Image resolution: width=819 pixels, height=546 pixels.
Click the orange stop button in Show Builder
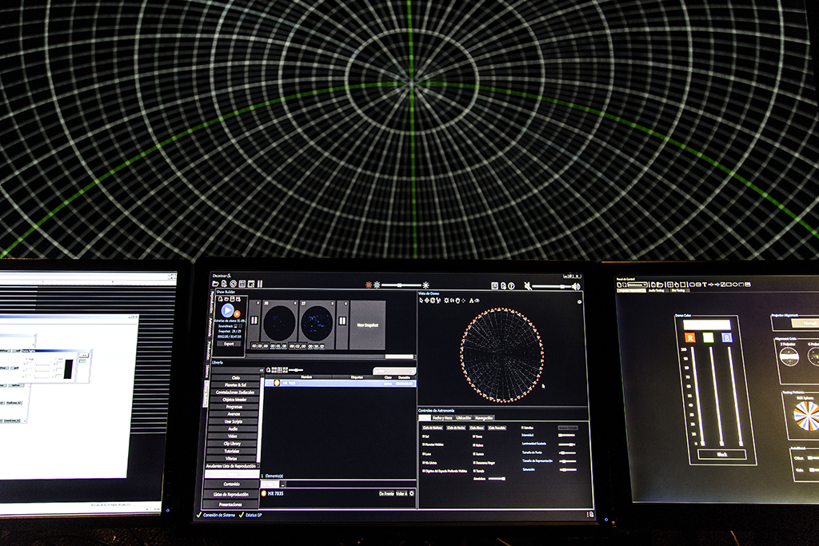coord(237,314)
